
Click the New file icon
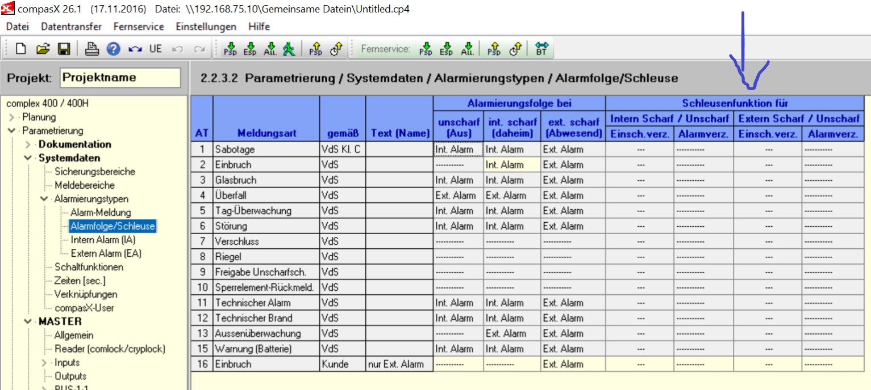[21, 49]
